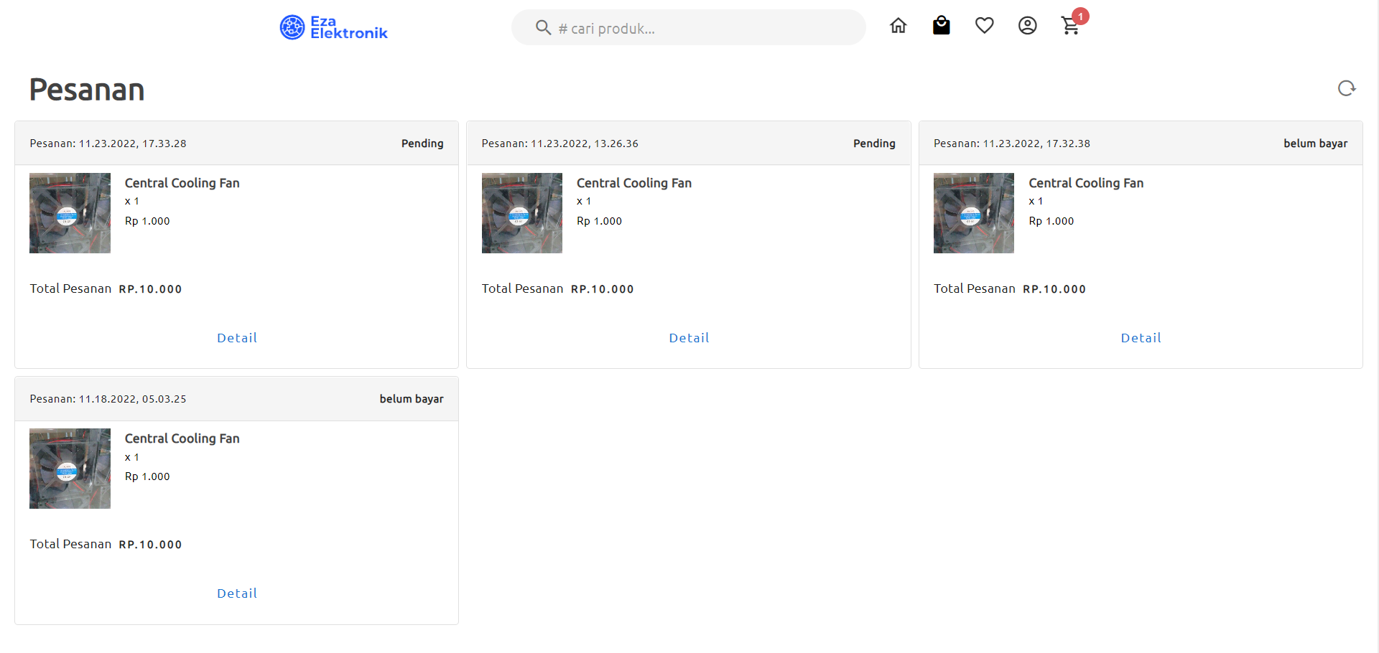Select Central Cooling Fan title in order 13.26.36
1379x653 pixels.
[x=634, y=183]
